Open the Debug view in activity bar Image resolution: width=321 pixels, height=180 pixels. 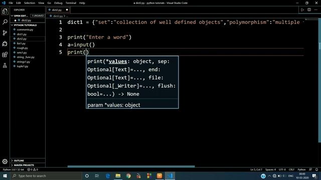pyautogui.click(x=5, y=43)
